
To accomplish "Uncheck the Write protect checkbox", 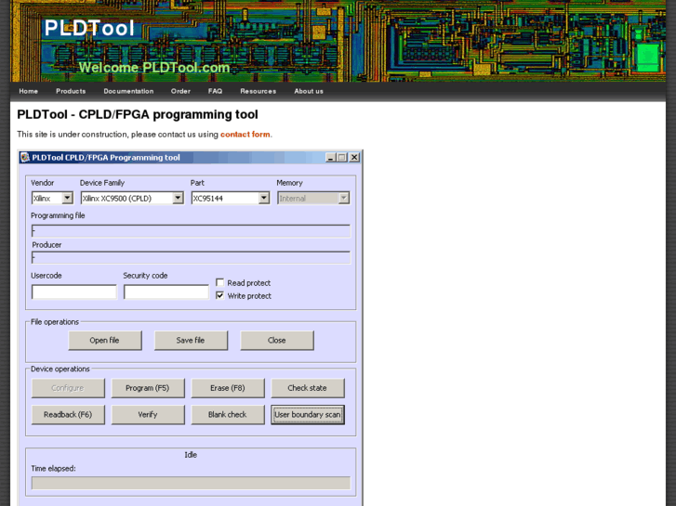I will (x=219, y=295).
